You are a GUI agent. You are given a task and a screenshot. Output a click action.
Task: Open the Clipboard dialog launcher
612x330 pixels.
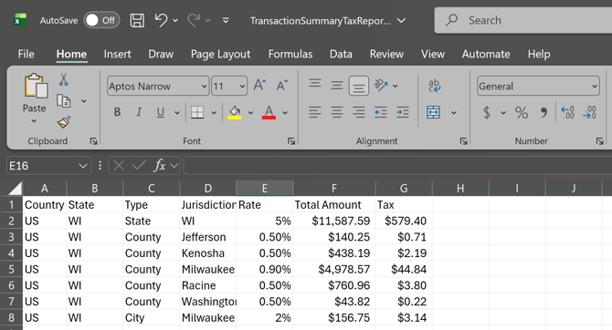93,141
